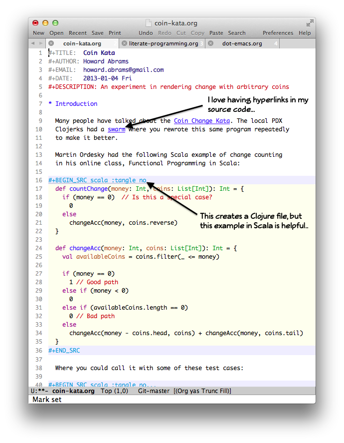Click the '// Bad path' comment

96,316
